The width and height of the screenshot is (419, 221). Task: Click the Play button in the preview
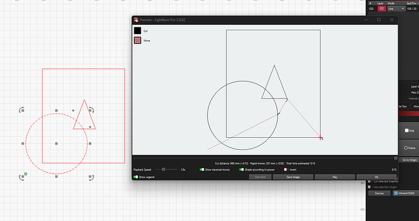[x=335, y=177]
